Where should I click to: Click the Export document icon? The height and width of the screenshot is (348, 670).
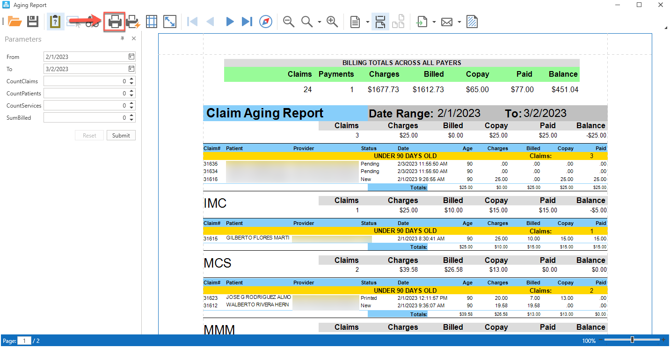tap(422, 22)
